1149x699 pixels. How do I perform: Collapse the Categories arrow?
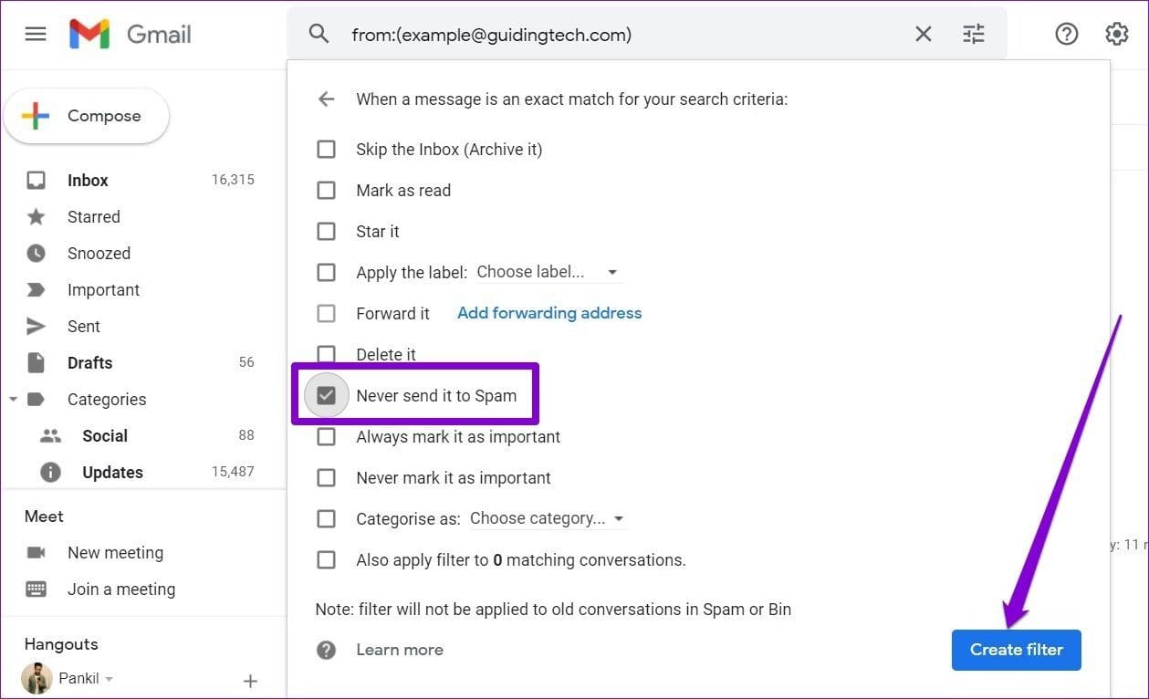(x=13, y=400)
